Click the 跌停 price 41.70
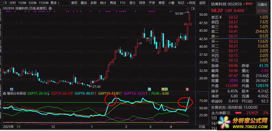 [264, 66]
